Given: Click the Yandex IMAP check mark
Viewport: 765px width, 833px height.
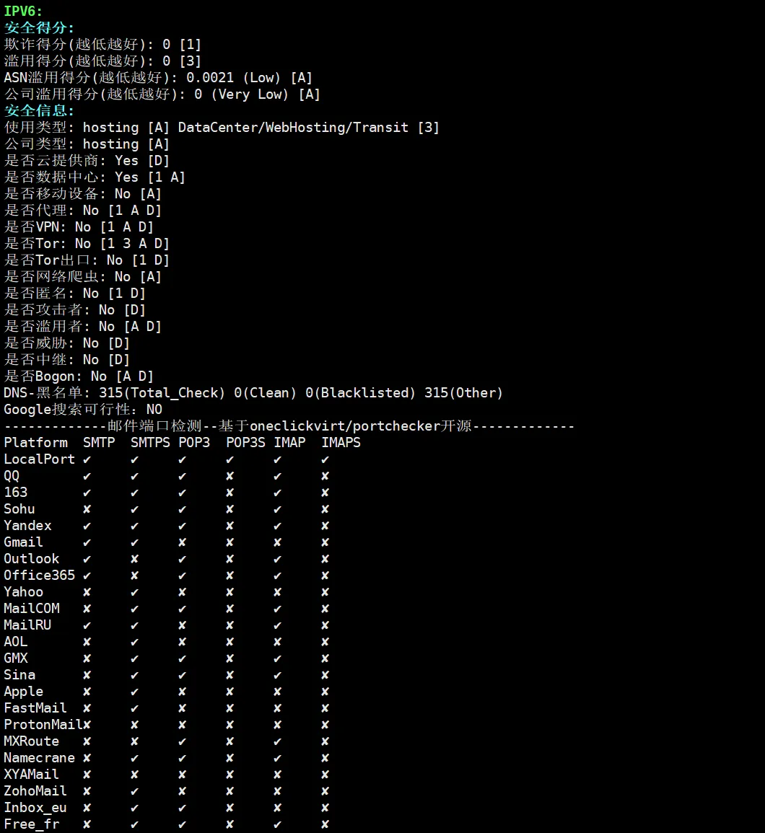Looking at the screenshot, I should tap(277, 526).
